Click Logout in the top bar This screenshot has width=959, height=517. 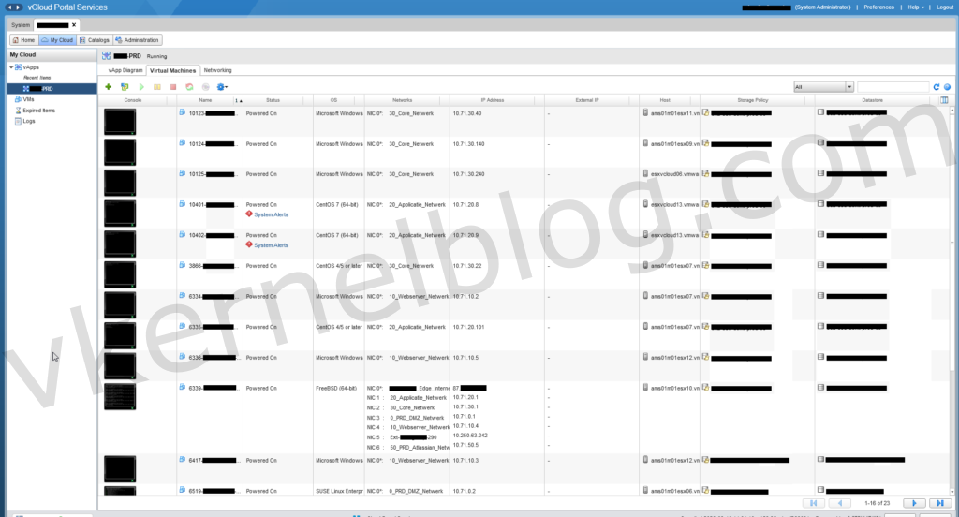pyautogui.click(x=944, y=7)
